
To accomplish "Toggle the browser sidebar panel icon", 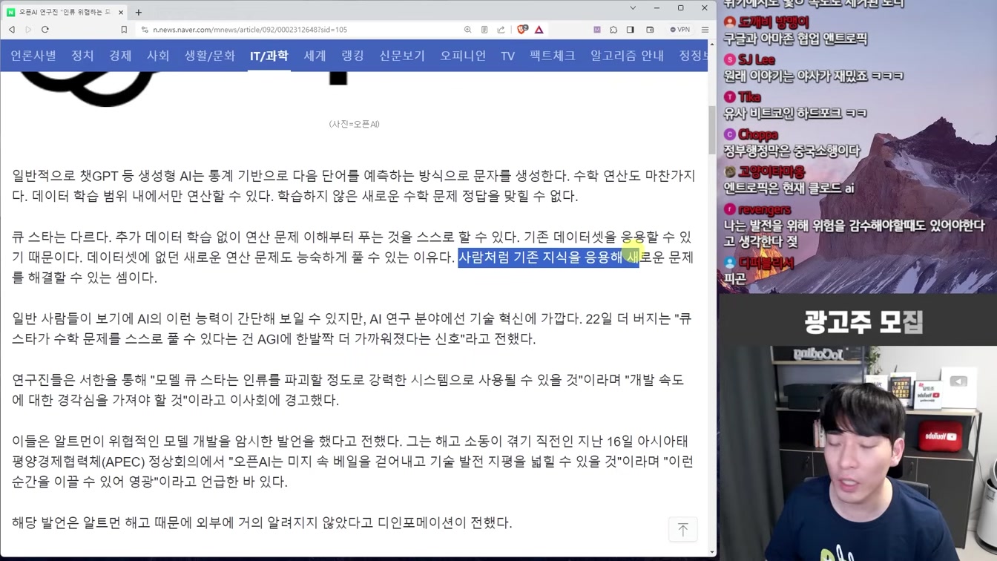I will 631,30.
